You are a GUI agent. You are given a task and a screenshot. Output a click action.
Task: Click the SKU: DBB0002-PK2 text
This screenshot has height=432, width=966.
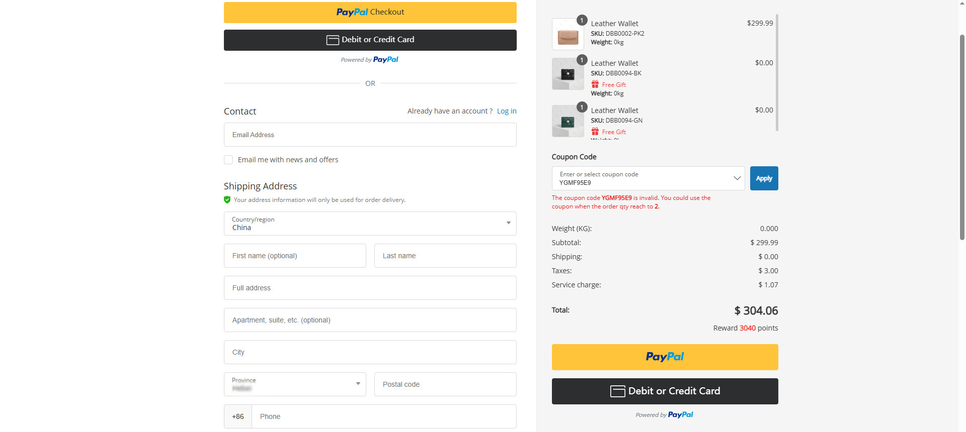[x=617, y=34]
